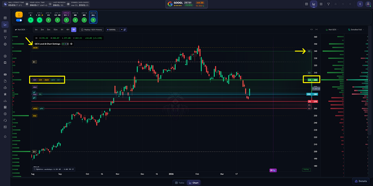Click the download icon in left sidebar
Screen dimensions: 373x186
[x=5, y=101]
